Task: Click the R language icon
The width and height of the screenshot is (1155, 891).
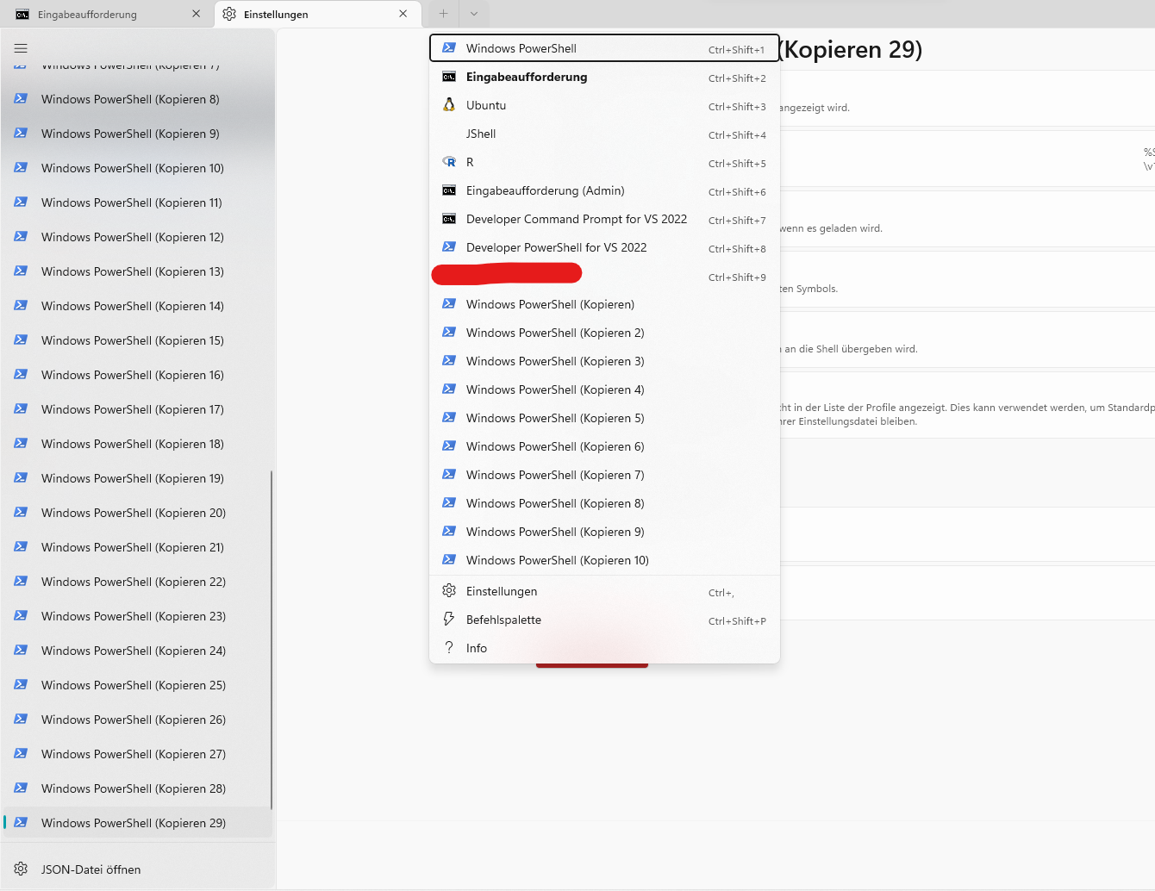Action: 449,161
